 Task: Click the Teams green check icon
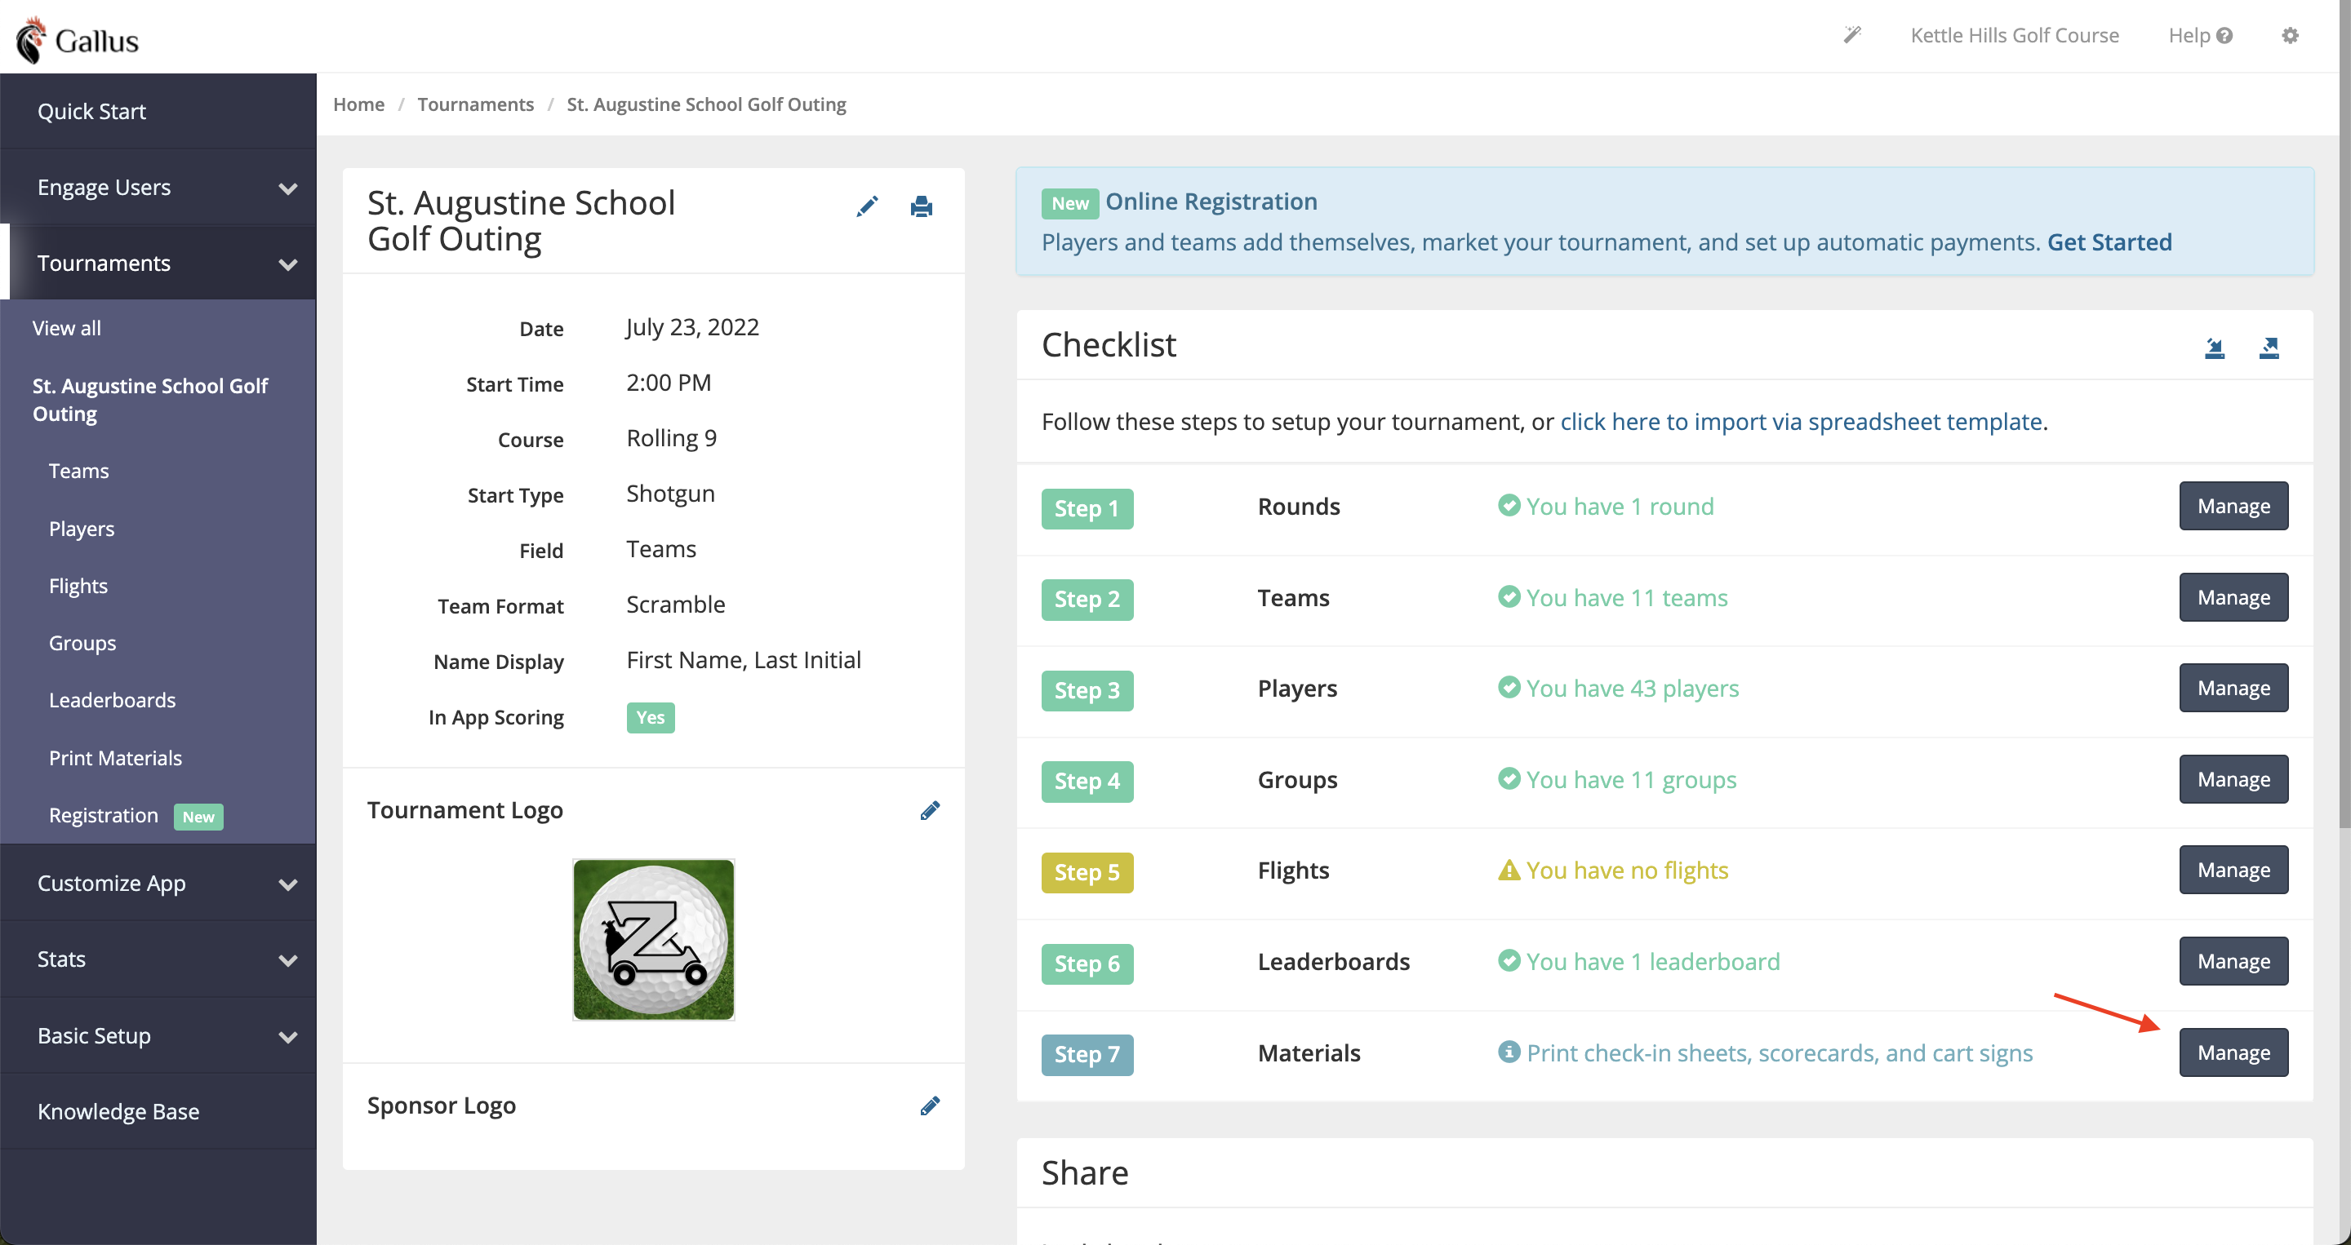coord(1509,596)
